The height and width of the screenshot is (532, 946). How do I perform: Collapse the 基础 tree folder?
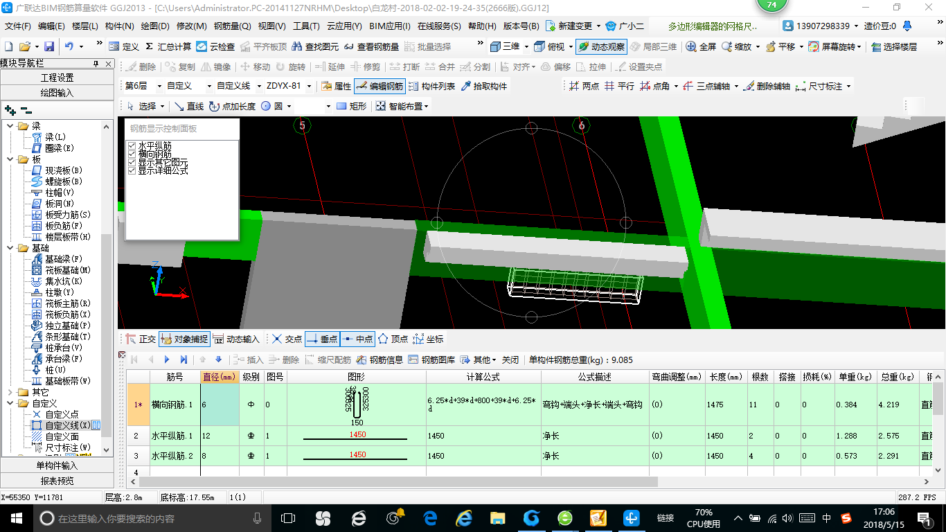tap(10, 248)
